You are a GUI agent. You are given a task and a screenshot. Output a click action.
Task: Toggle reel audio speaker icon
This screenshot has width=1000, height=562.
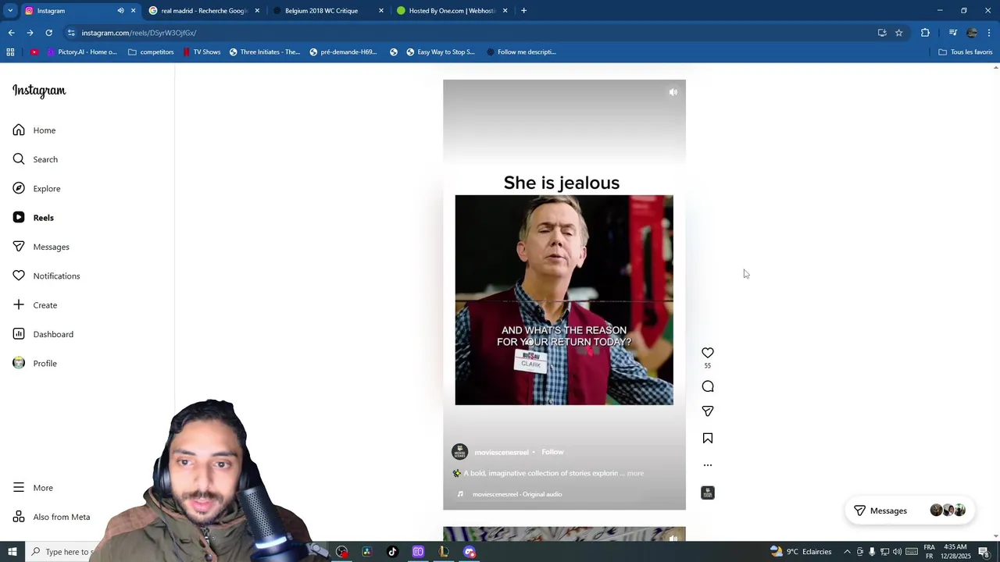(x=673, y=92)
